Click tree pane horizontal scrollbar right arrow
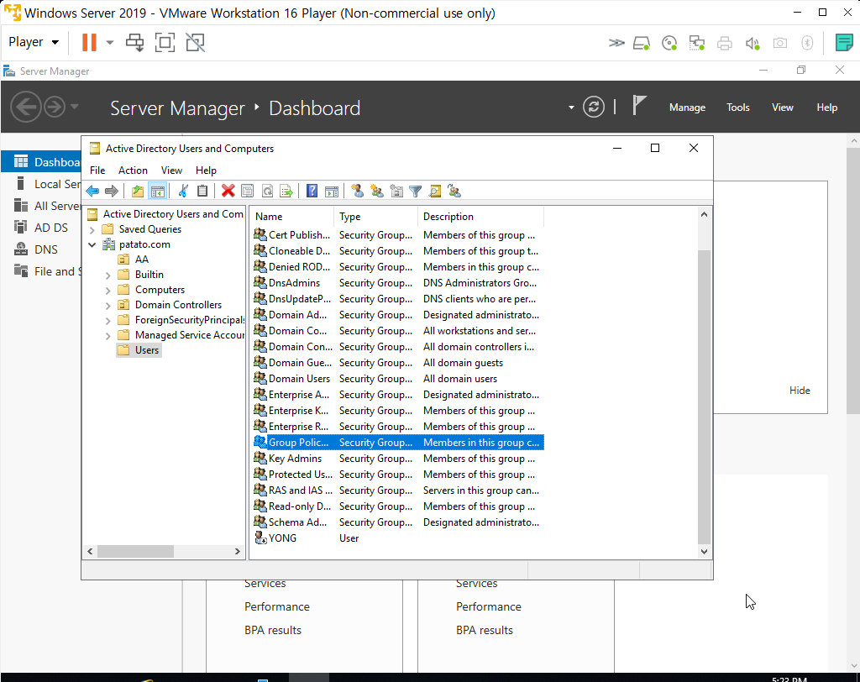The image size is (860, 682). [238, 552]
